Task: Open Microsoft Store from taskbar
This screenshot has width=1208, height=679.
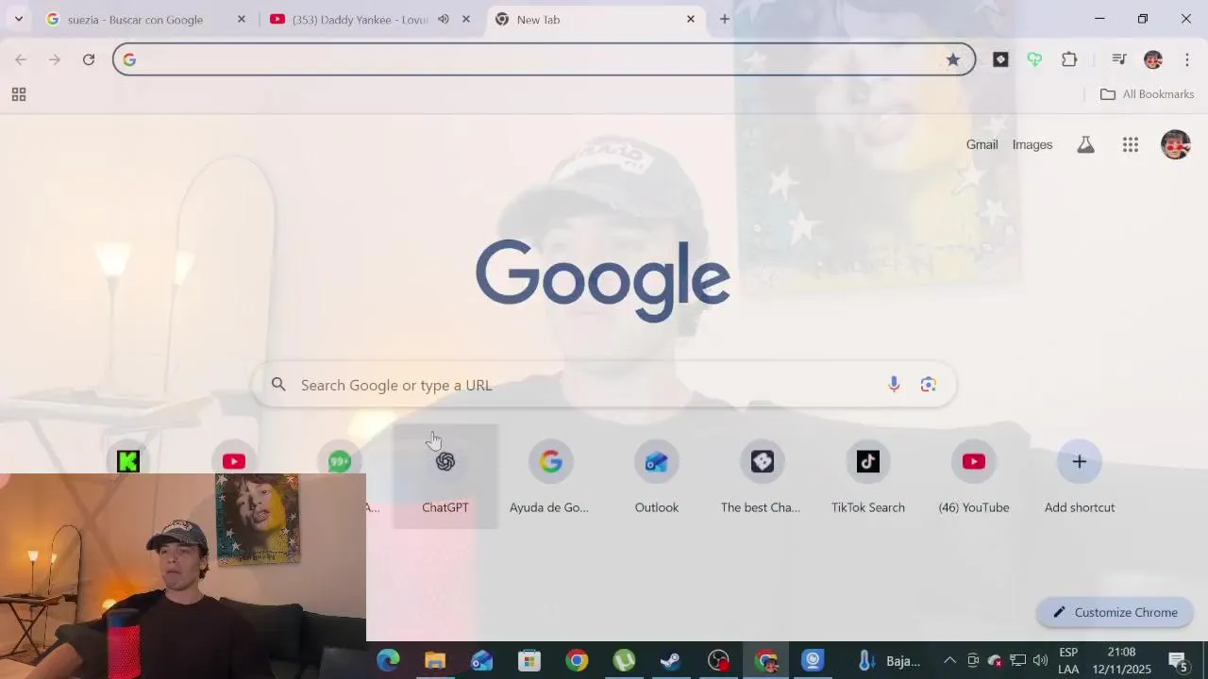Action: pos(529,660)
